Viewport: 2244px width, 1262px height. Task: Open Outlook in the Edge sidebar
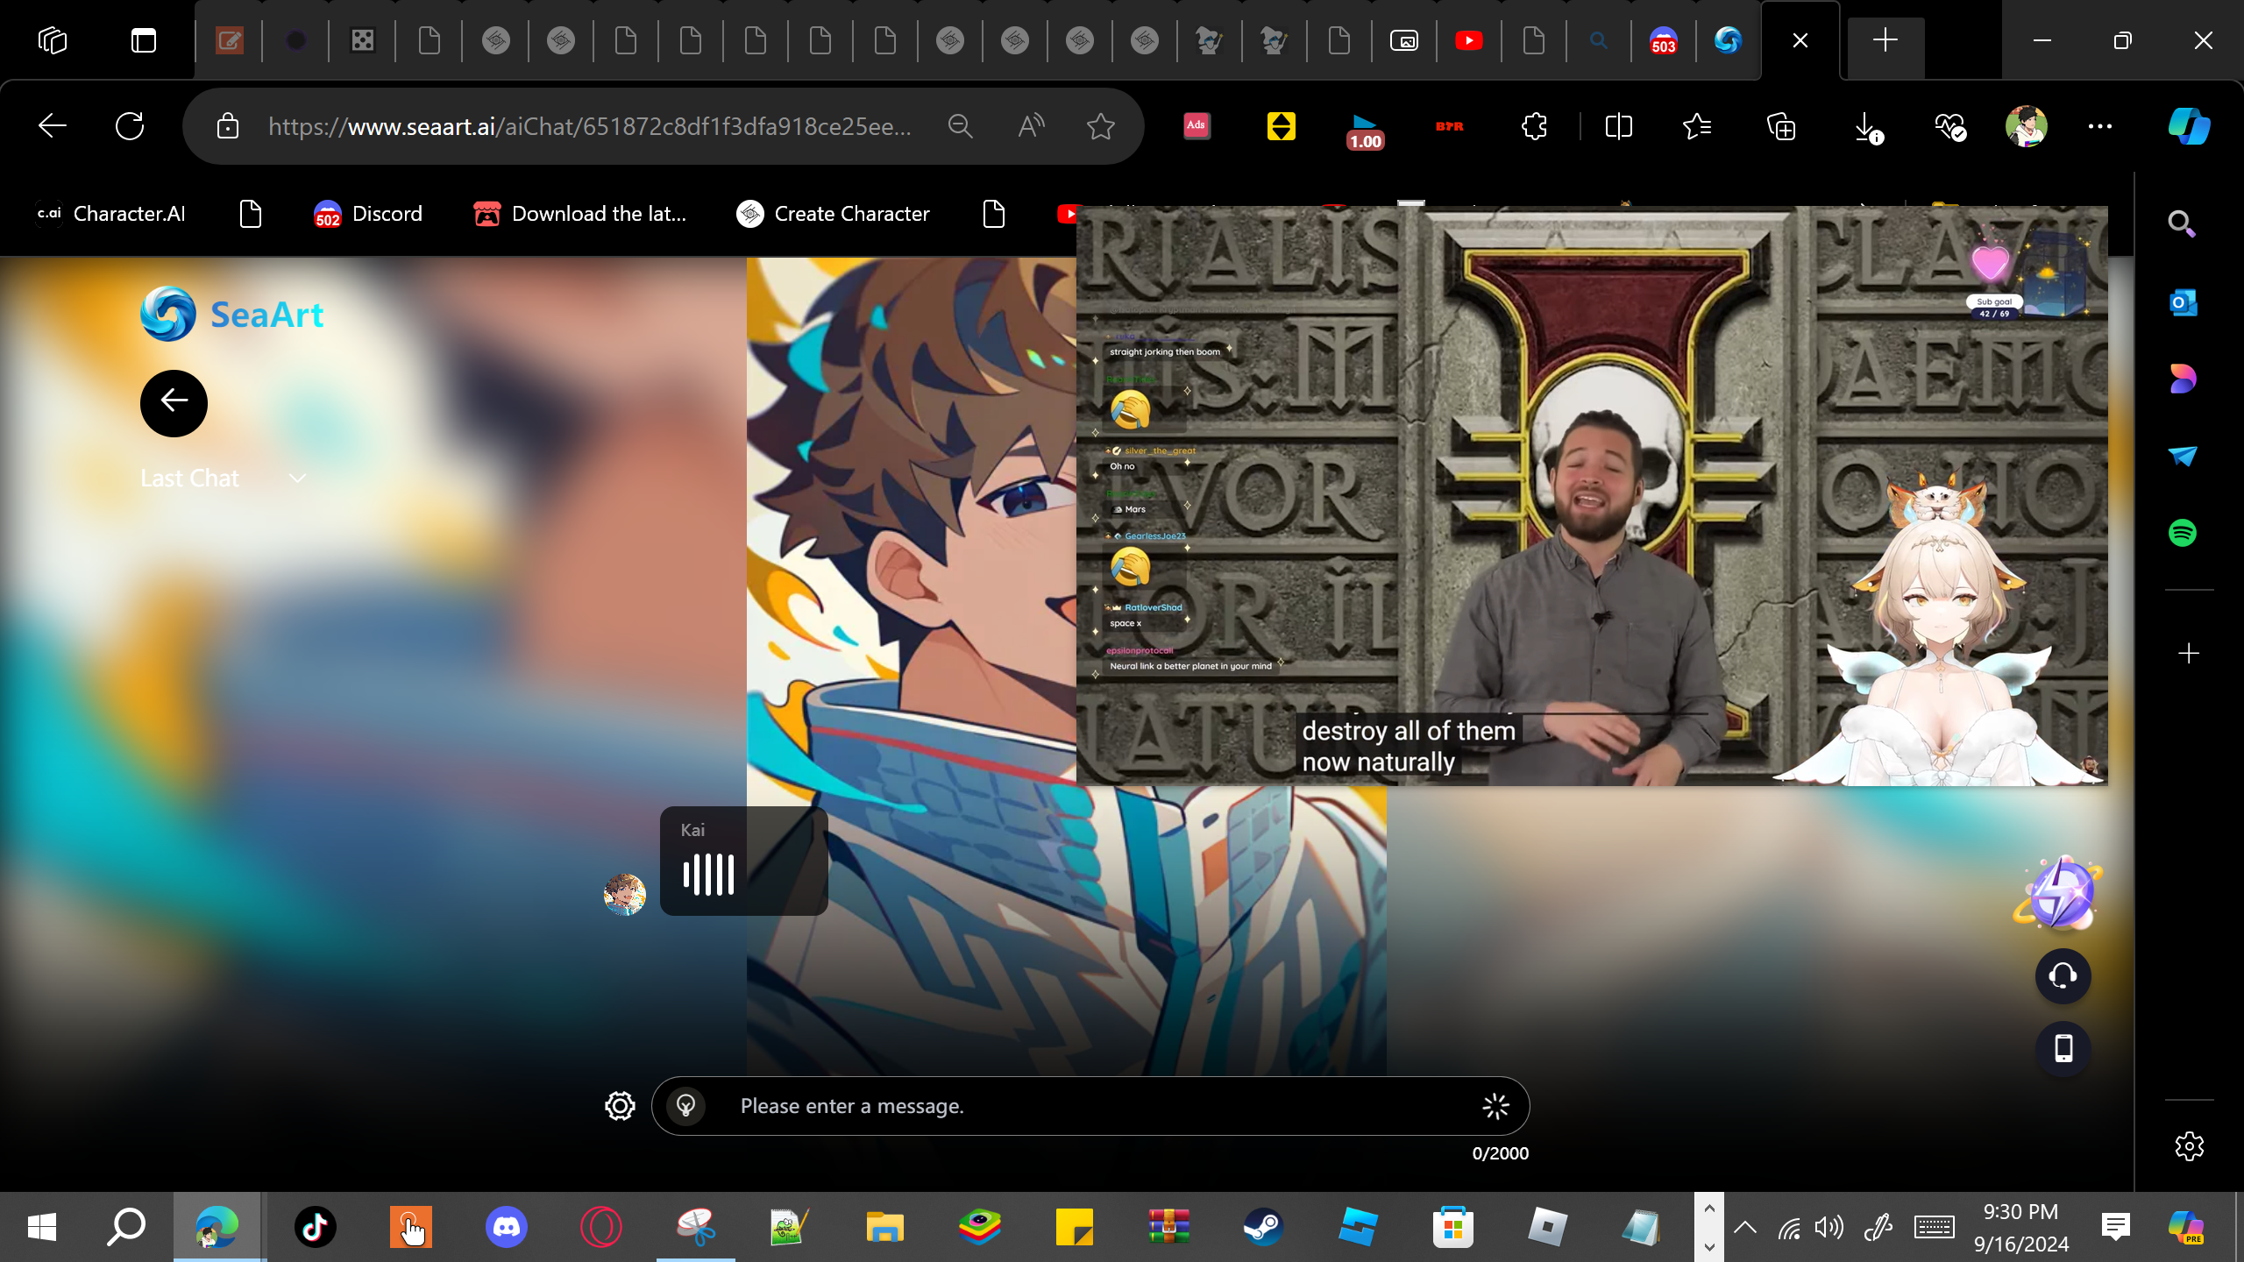point(2183,303)
